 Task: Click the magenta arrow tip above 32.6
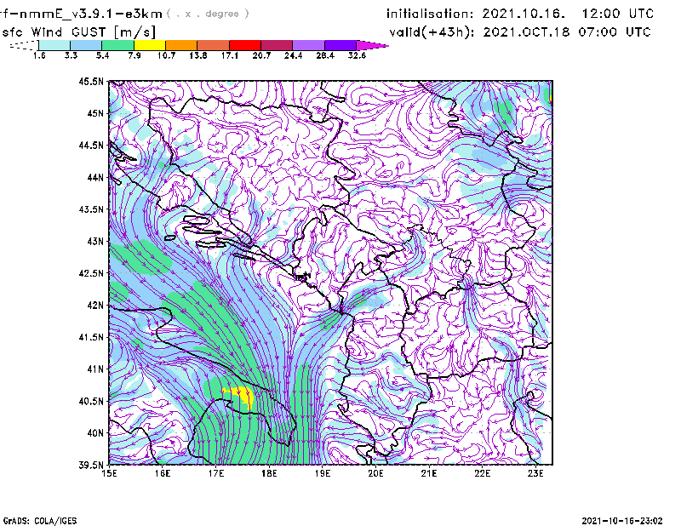[x=372, y=45]
